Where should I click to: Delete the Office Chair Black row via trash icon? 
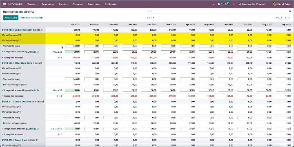pyautogui.click(x=41, y=63)
